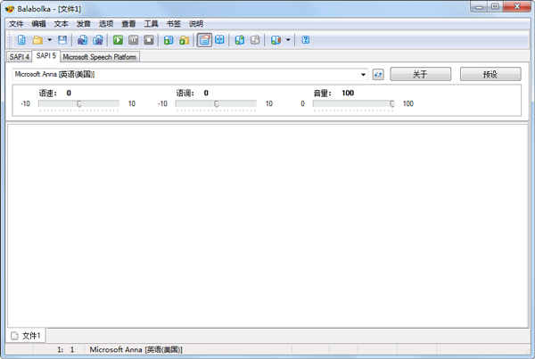Open the Microsoft Anna voice dropdown
Image resolution: width=535 pixels, height=359 pixels.
click(190, 75)
